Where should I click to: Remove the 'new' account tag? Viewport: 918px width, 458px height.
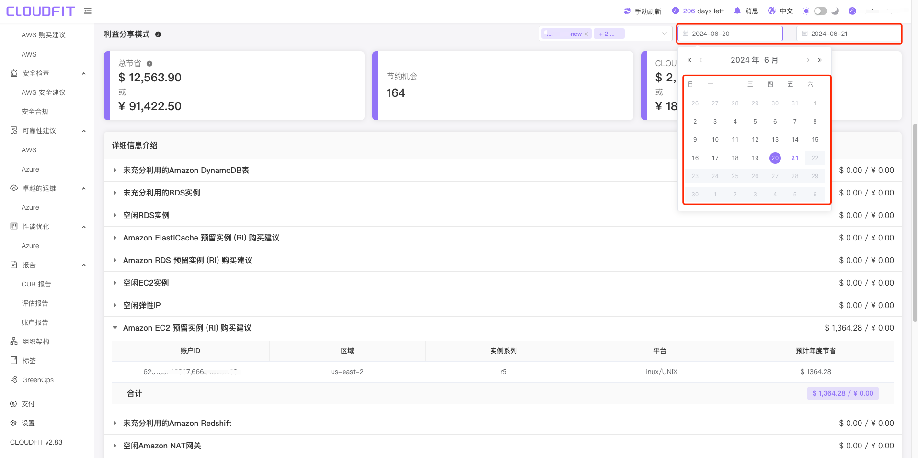[586, 34]
